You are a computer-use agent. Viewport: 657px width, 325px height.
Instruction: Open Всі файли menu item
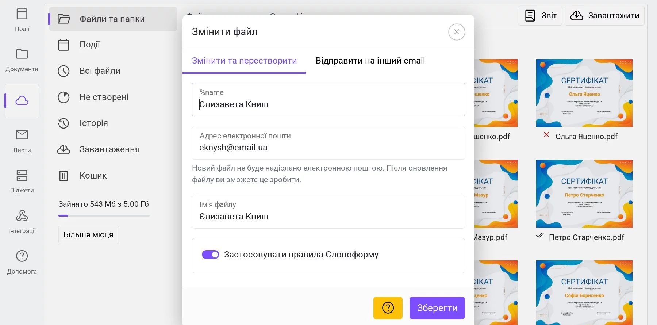pos(113,71)
